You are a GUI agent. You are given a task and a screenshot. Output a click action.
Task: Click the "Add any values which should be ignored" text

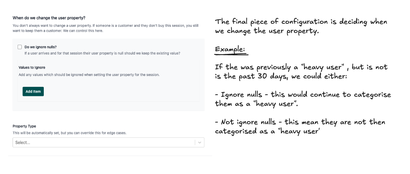[x=89, y=75]
